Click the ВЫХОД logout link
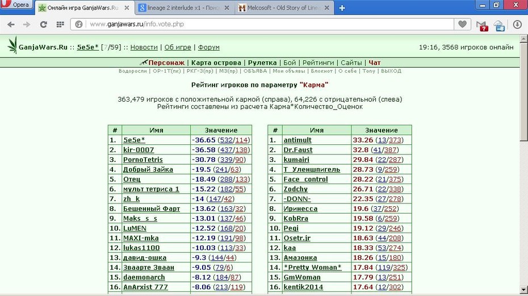The height and width of the screenshot is (296, 528). pos(391,71)
